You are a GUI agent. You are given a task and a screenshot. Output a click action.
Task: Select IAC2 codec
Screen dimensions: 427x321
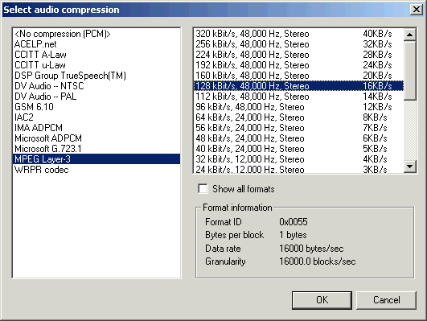(96, 117)
